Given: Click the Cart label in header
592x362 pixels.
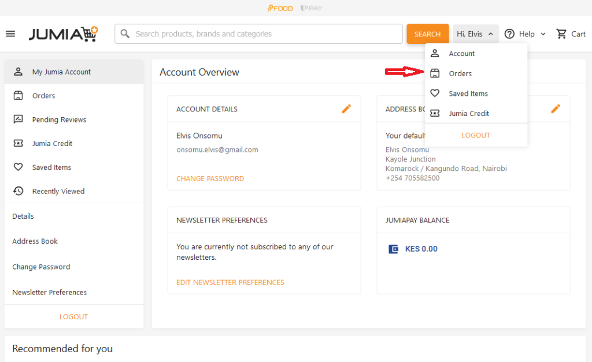Looking at the screenshot, I should point(578,34).
